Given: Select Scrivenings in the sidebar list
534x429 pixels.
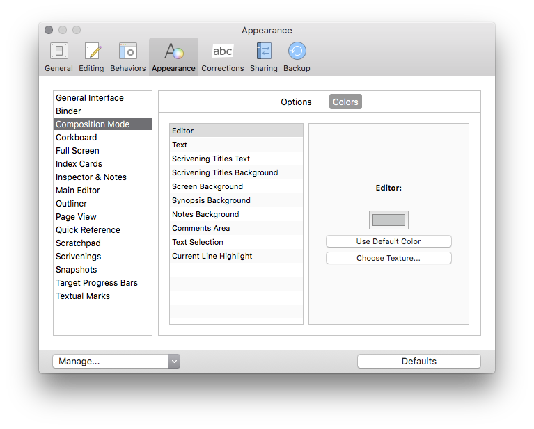Looking at the screenshot, I should 102,257.
